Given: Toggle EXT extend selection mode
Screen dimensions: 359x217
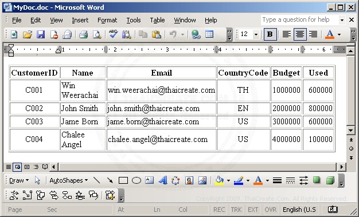Looking at the screenshot, I should click(253, 210).
